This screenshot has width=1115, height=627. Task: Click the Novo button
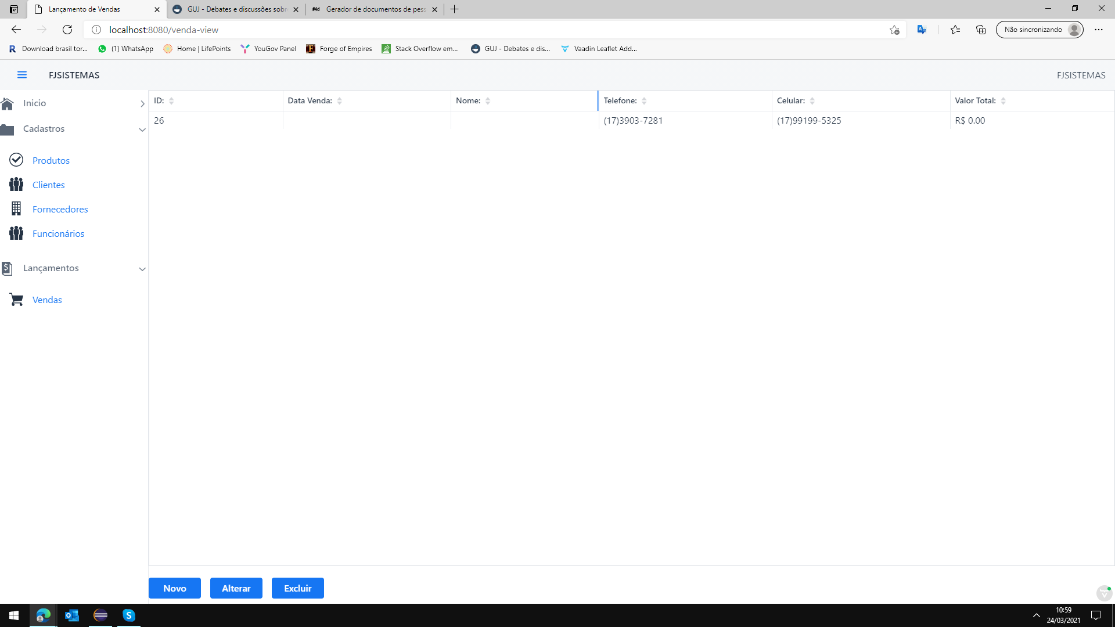point(174,588)
